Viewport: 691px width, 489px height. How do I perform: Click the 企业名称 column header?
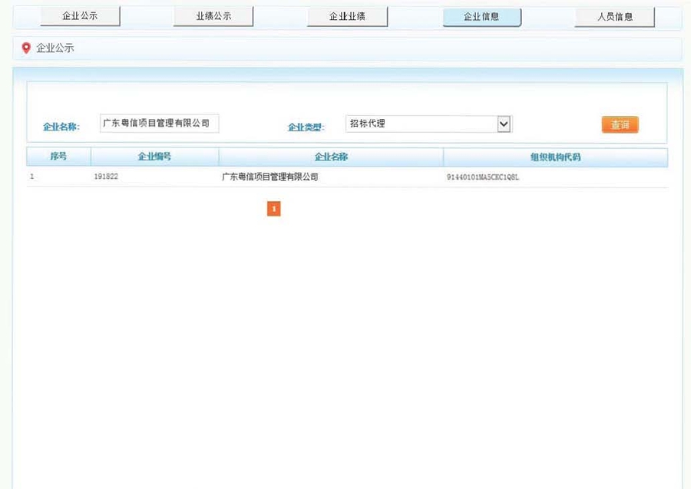click(x=331, y=157)
